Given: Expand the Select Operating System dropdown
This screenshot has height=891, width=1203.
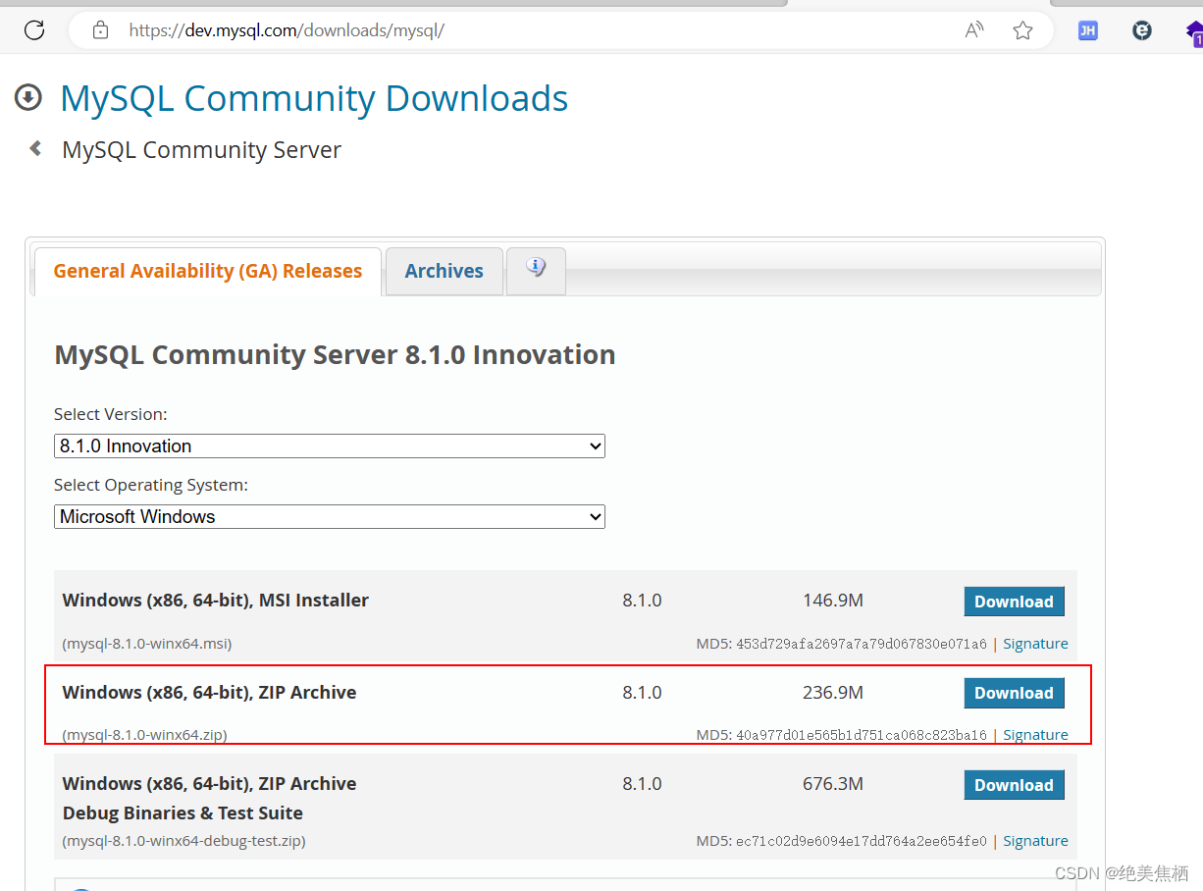Looking at the screenshot, I should (x=330, y=516).
